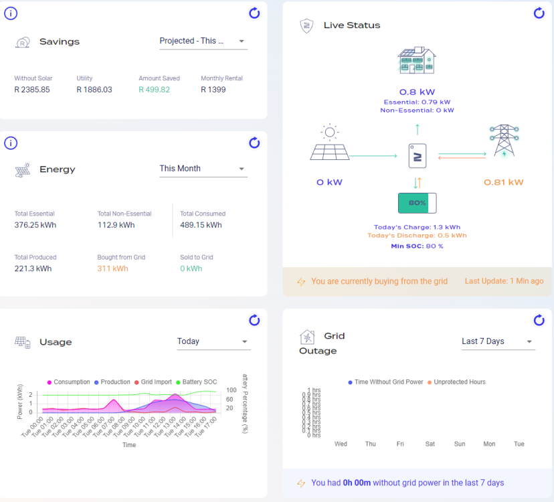Toggle Battery SOC series in legend

pos(197,382)
